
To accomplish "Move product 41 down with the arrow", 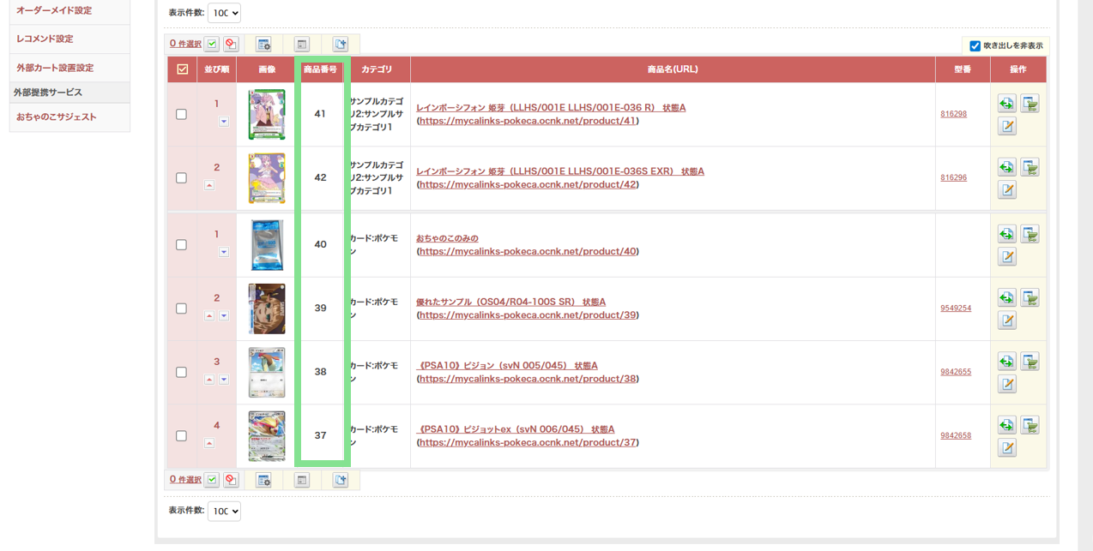I will 223,122.
